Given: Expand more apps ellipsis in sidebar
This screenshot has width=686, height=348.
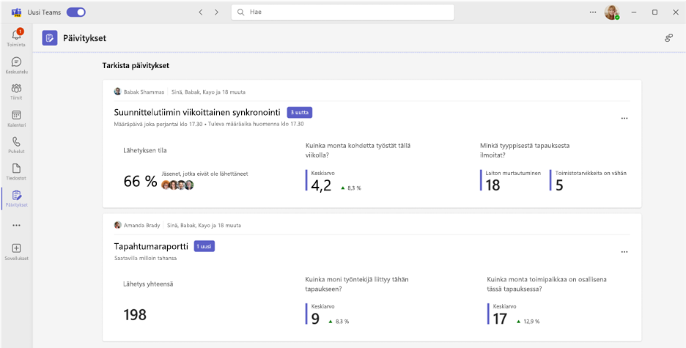Looking at the screenshot, I should [x=16, y=225].
